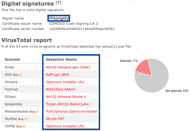Click the Detection Name column header
Screen dimensions: 191x131
pos(61,59)
